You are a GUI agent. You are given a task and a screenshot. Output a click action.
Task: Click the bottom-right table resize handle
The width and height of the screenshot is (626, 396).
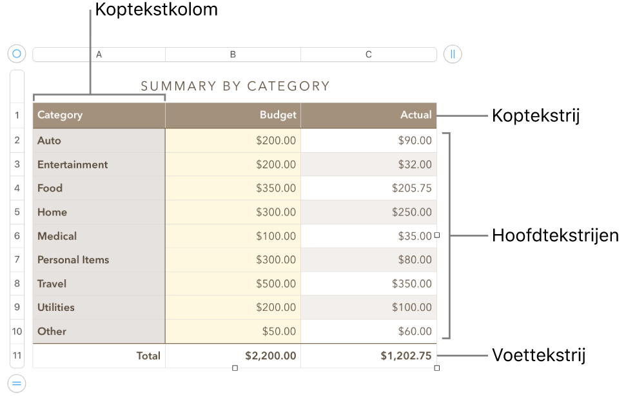click(x=436, y=368)
